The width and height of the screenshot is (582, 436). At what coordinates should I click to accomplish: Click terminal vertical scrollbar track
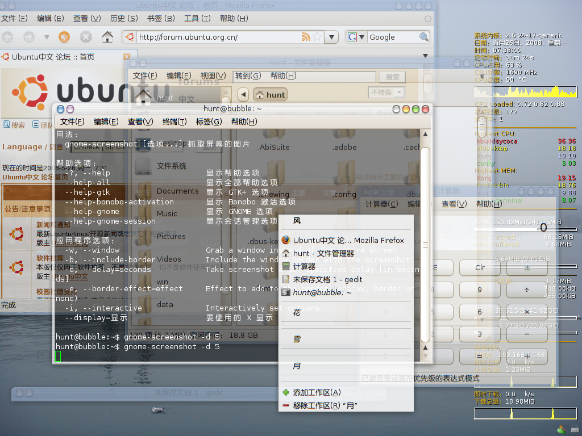425,245
